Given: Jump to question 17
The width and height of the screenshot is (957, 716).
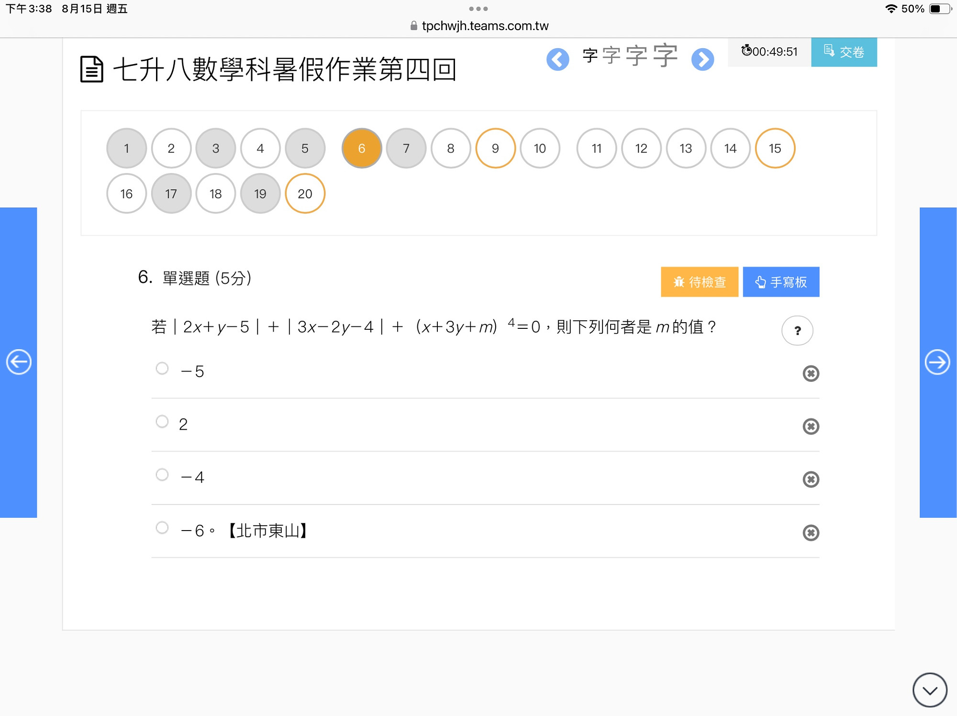Looking at the screenshot, I should pyautogui.click(x=171, y=194).
